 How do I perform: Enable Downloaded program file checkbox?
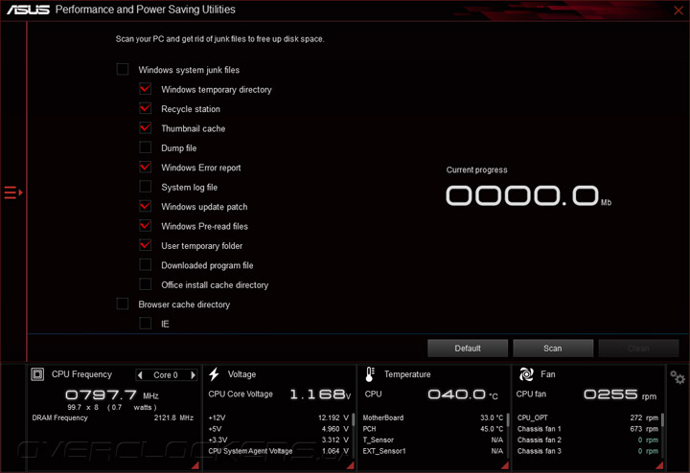pyautogui.click(x=146, y=264)
